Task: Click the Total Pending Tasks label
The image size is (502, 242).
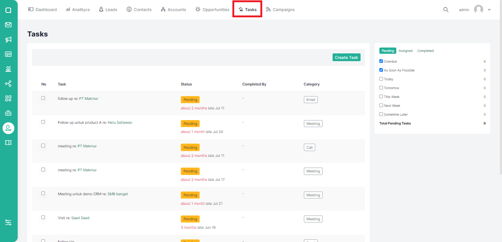Action: pyautogui.click(x=395, y=123)
